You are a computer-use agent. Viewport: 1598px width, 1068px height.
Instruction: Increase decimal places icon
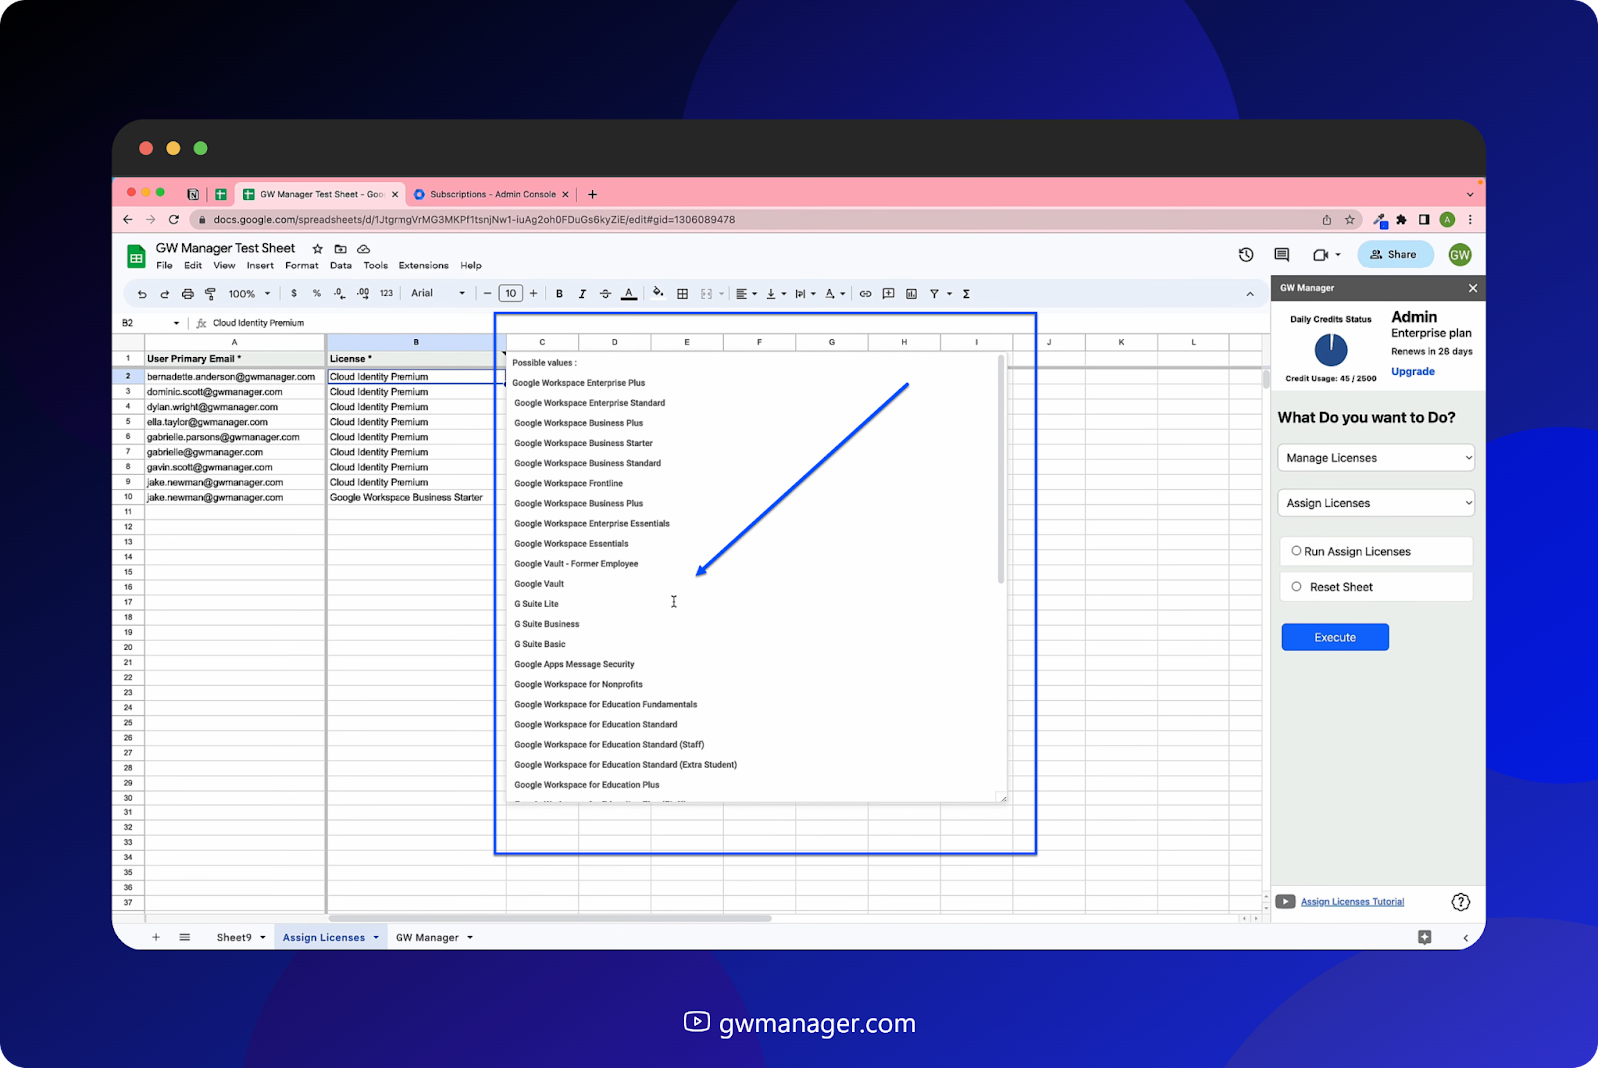pos(363,294)
